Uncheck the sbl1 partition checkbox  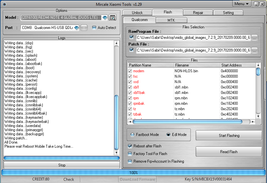tap(130, 87)
